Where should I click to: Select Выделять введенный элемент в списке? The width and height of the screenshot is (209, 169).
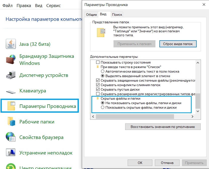tap(102, 76)
